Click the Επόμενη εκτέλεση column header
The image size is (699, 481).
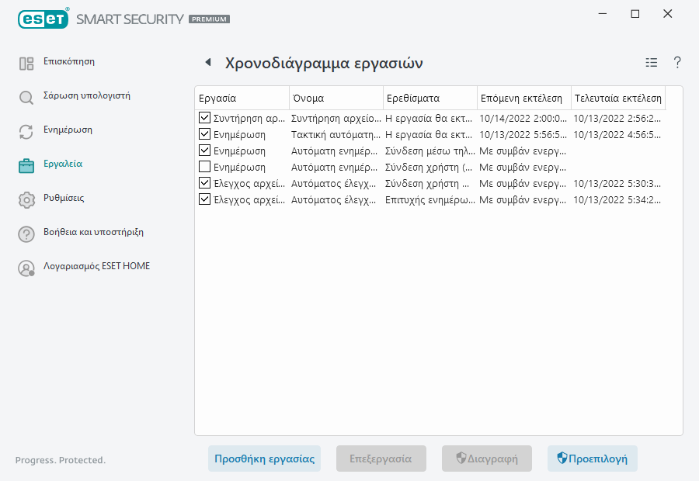(x=522, y=98)
